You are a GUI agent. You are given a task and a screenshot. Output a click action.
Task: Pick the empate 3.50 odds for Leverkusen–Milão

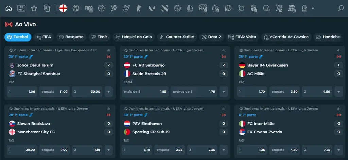284,92
